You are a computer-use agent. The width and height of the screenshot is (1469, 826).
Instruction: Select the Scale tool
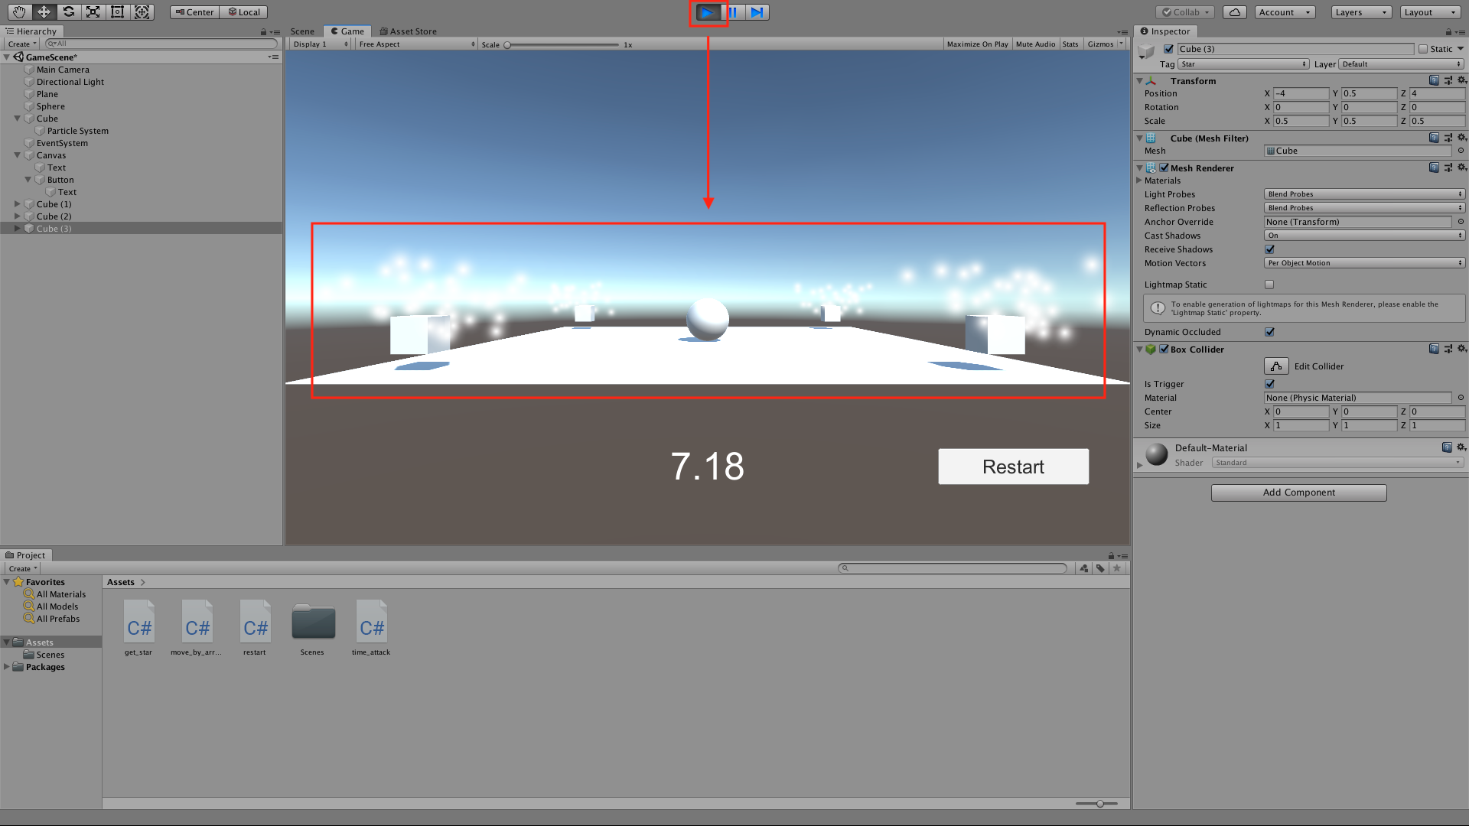[x=93, y=12]
